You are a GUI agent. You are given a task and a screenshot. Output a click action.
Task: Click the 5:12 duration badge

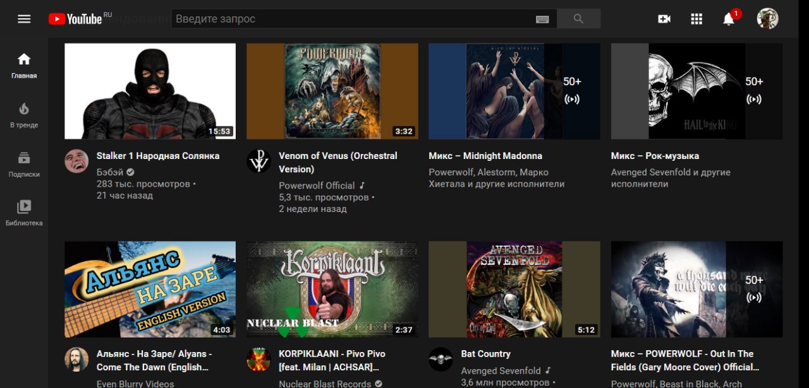586,329
